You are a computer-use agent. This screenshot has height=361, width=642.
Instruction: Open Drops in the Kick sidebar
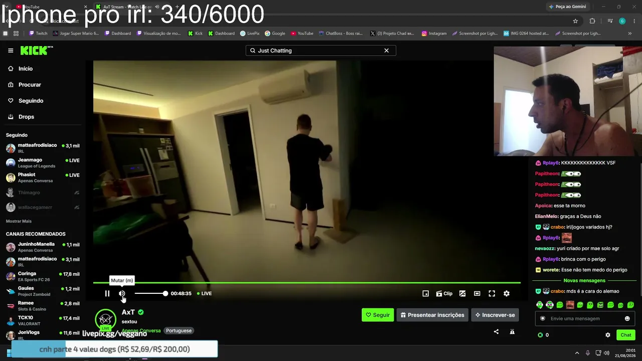tap(26, 117)
